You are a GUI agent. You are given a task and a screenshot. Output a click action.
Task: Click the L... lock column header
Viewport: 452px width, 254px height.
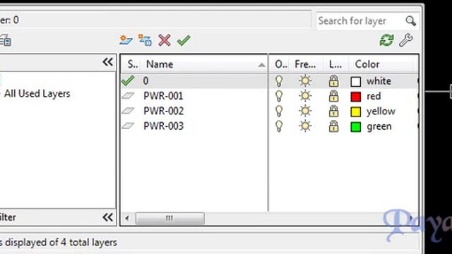(335, 64)
